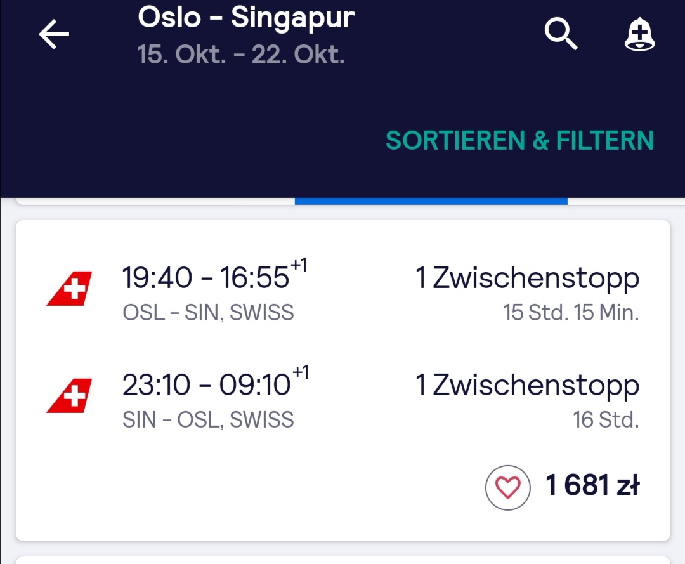Open return flight 23:10 - 09:10
This screenshot has width=685, height=564.
(x=216, y=383)
